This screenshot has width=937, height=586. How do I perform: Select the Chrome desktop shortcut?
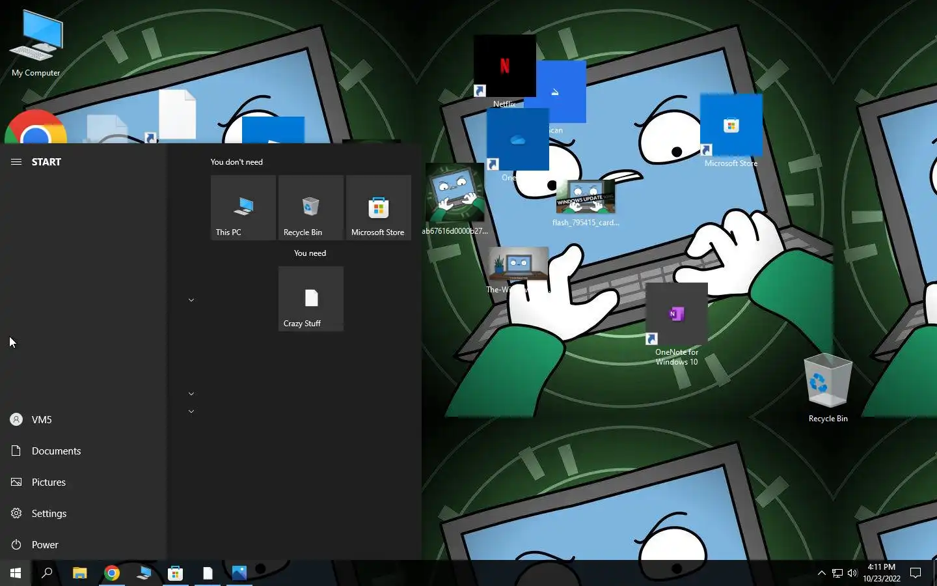pyautogui.click(x=36, y=127)
